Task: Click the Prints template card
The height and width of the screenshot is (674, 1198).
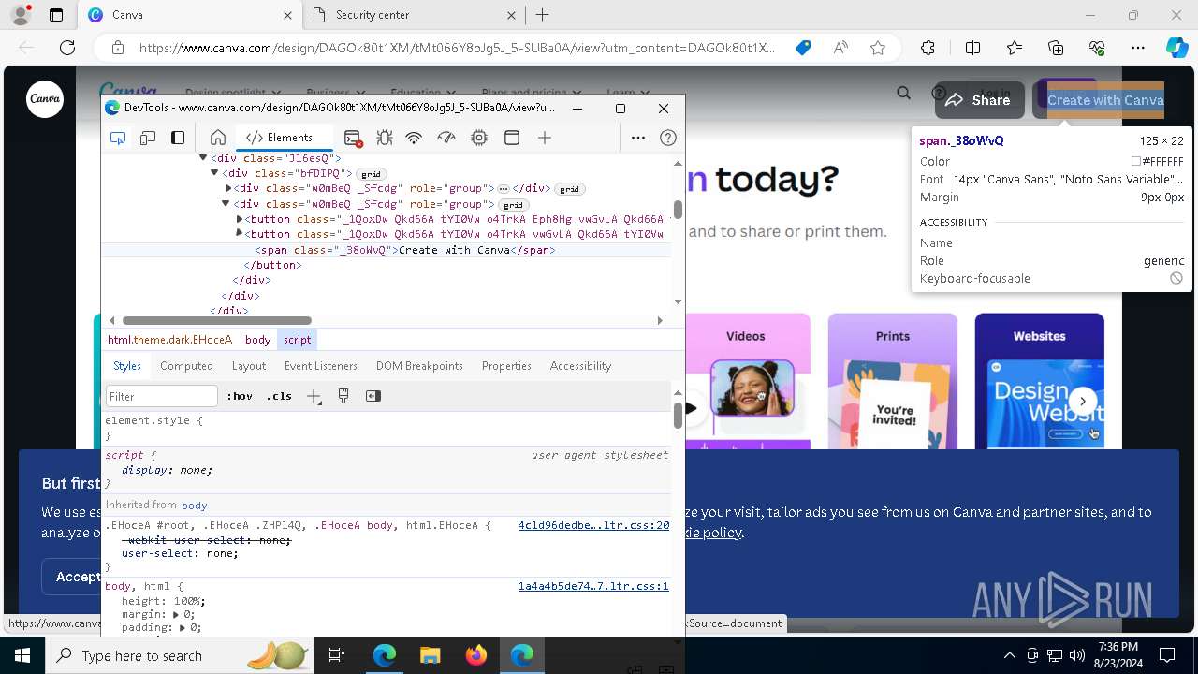Action: (892, 381)
